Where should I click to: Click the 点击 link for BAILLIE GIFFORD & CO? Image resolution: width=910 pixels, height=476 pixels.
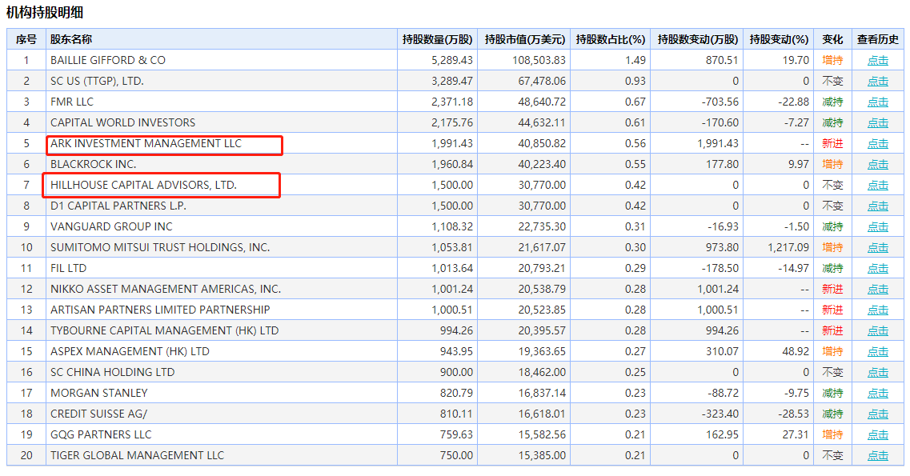[878, 61]
